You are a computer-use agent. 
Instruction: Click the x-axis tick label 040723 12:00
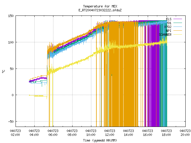110,133
